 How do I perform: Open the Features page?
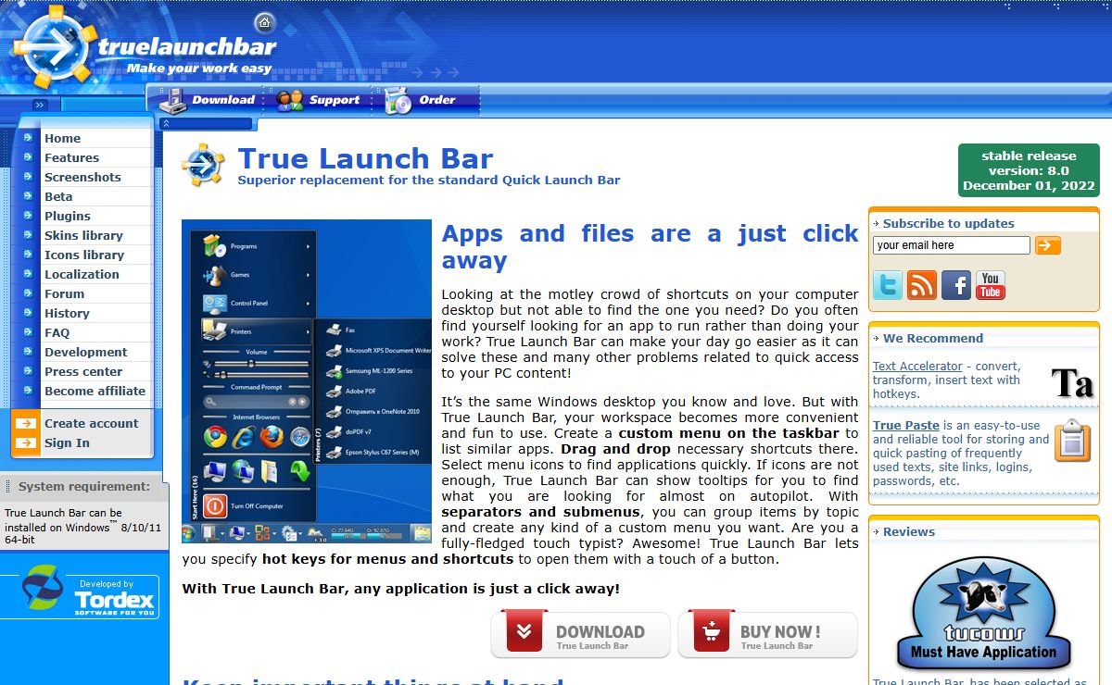tap(72, 157)
